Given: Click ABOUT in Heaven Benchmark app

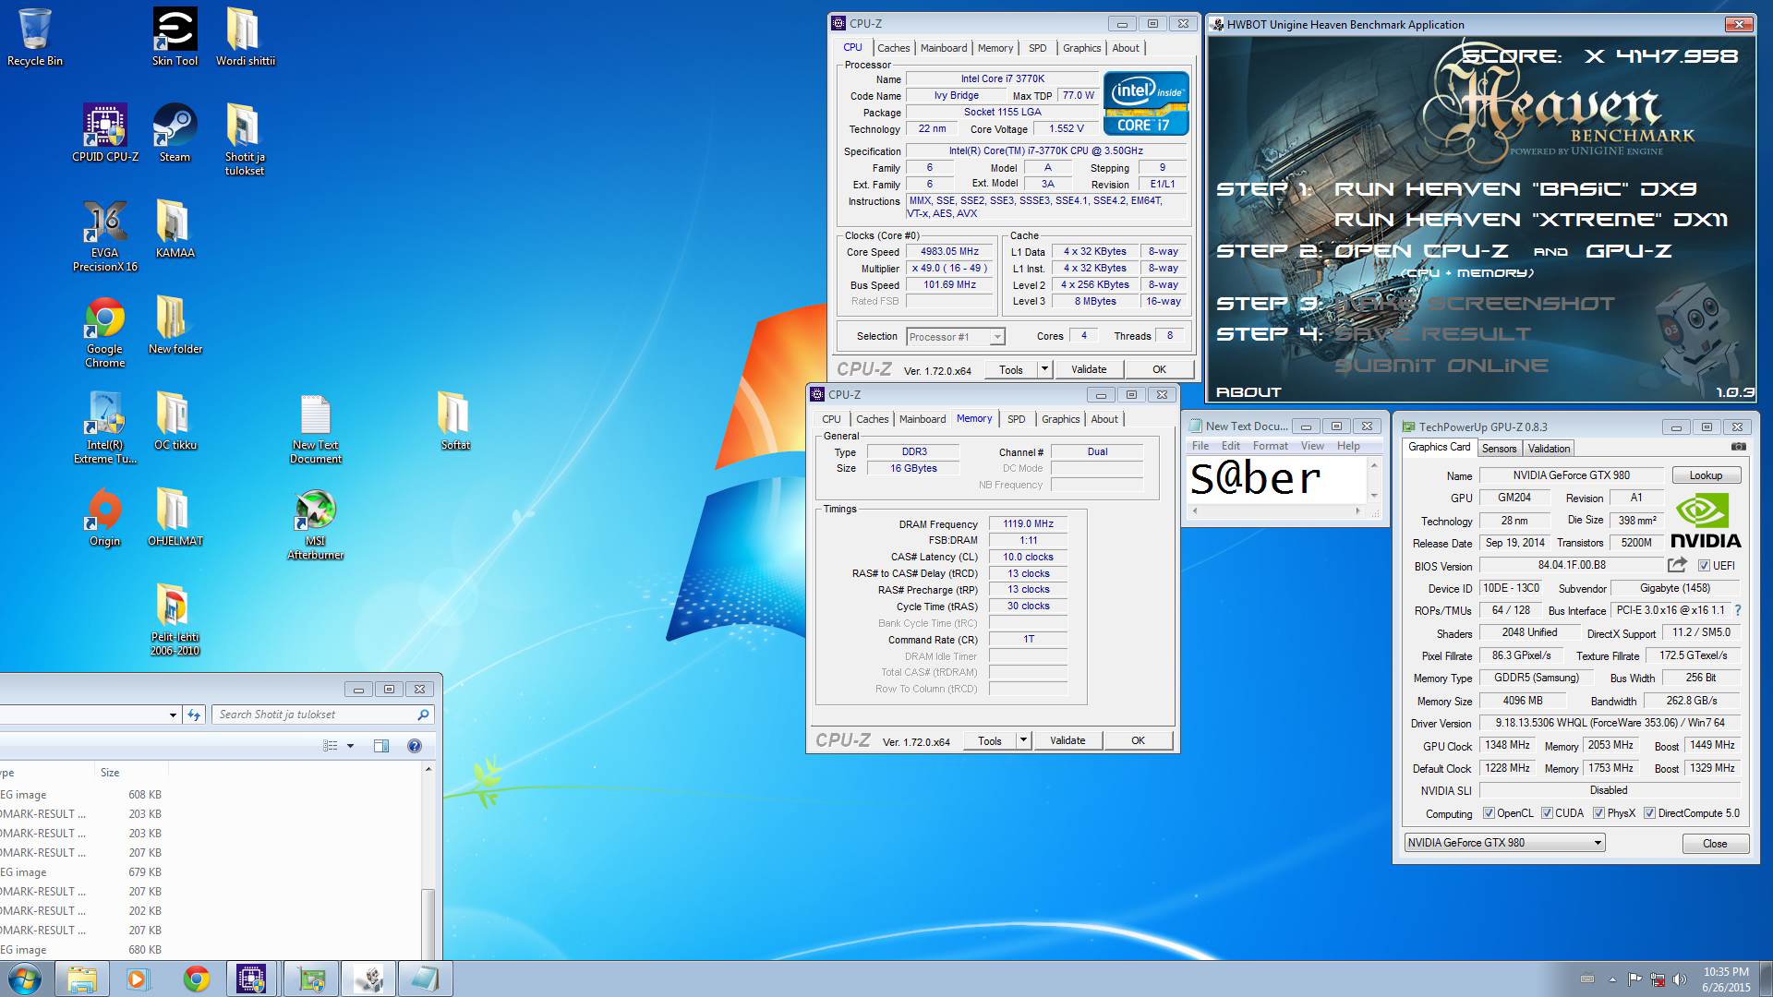Looking at the screenshot, I should [x=1248, y=392].
